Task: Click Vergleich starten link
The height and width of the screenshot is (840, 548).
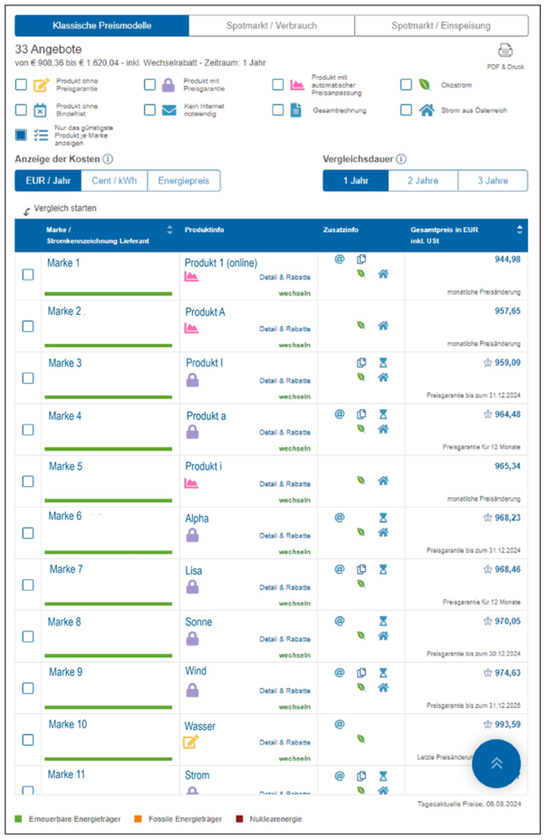Action: tap(65, 208)
